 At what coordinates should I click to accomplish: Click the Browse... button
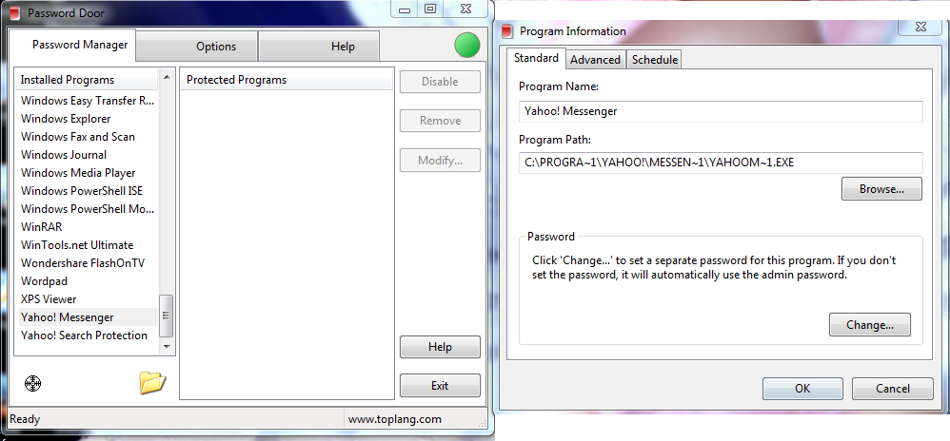pos(881,189)
